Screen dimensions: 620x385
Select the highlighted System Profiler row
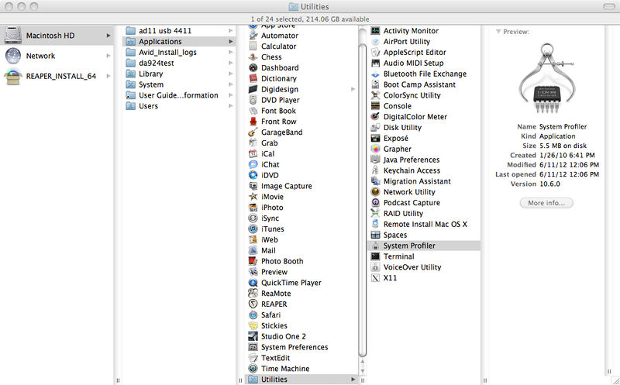click(x=424, y=246)
